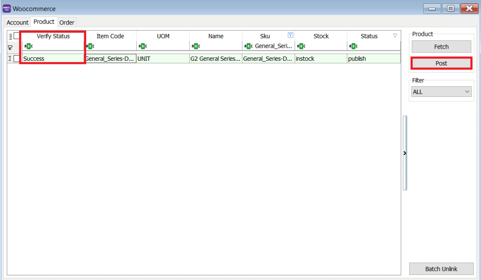
Task: Tick the select-all checkbox in grid header
Action: click(17, 36)
